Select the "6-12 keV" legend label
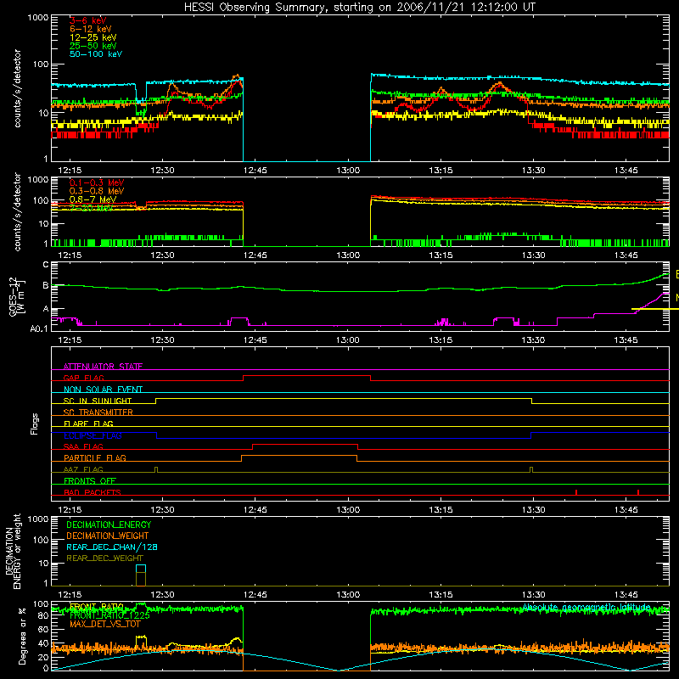The height and width of the screenshot is (679, 679). (x=90, y=29)
